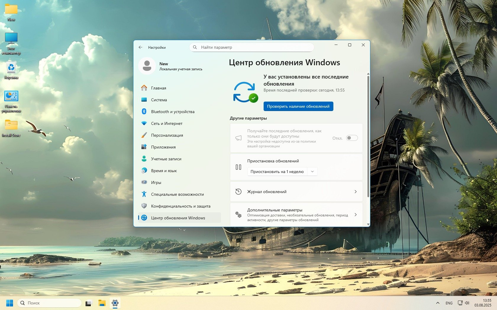Click the scrollbar down arrow
The width and height of the screenshot is (497, 310).
click(368, 224)
